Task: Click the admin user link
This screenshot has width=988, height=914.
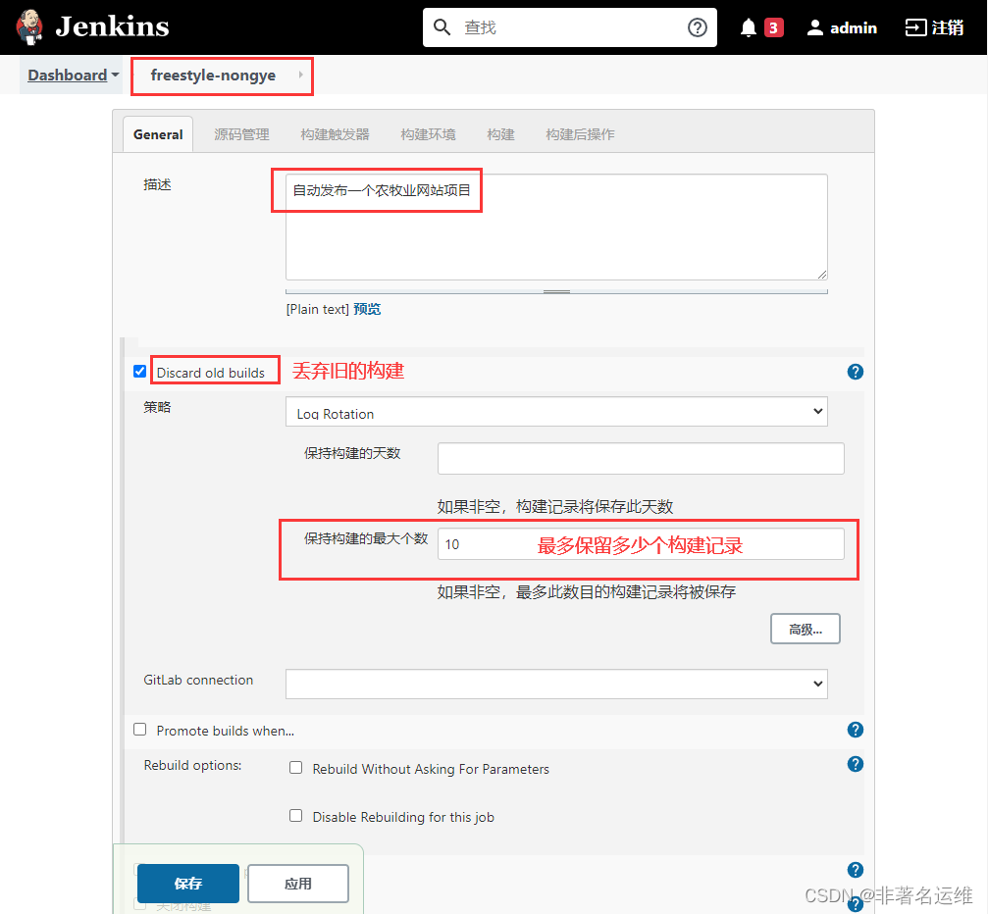Action: (854, 27)
